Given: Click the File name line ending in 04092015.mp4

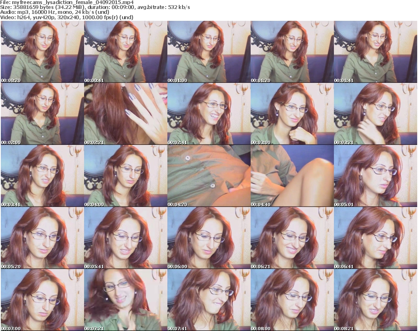Looking at the screenshot, I should coord(67,2).
